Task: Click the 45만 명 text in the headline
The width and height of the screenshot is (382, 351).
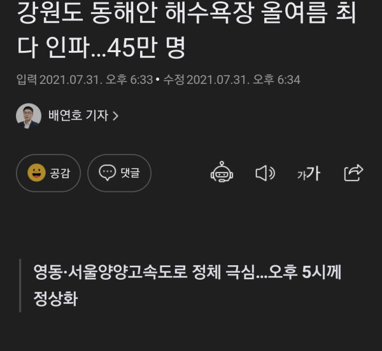Action: [x=146, y=48]
